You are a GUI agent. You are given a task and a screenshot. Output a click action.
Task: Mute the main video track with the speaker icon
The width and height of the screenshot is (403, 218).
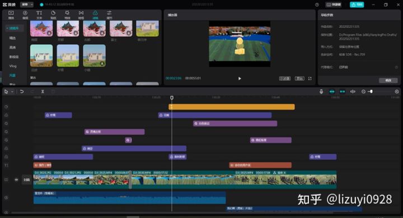coord(16,180)
